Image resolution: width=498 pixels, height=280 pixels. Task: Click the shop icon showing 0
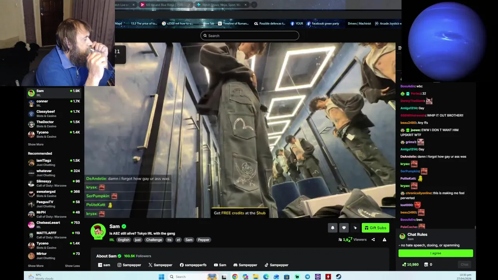click(426, 264)
